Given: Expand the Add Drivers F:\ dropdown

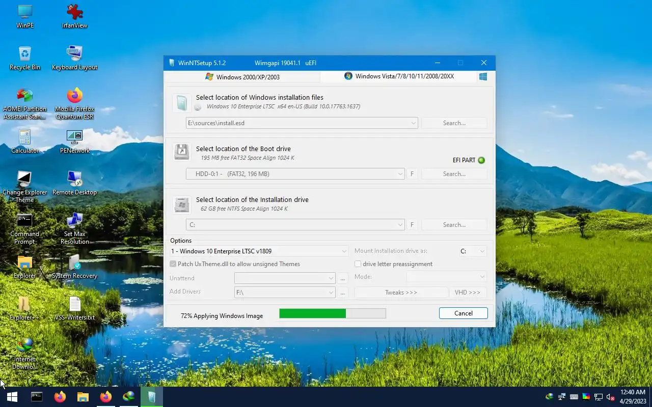Looking at the screenshot, I should point(331,293).
